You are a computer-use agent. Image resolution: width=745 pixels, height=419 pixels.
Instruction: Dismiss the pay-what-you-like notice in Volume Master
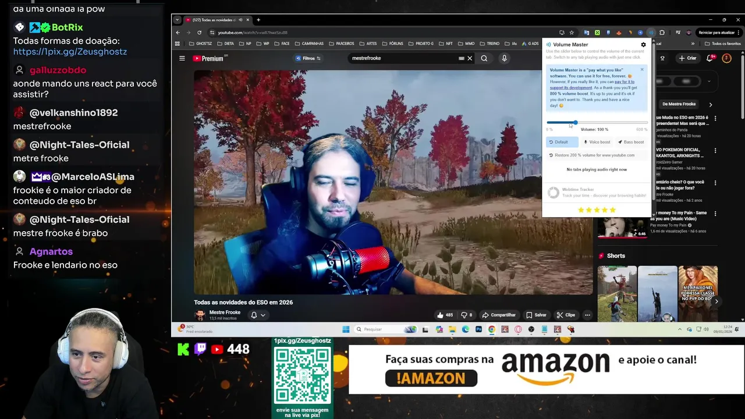click(x=642, y=70)
